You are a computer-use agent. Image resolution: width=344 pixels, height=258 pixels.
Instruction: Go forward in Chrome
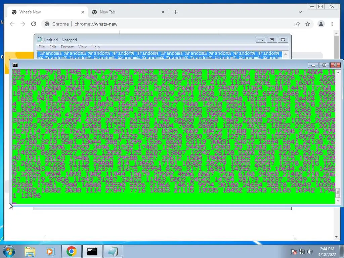23,24
